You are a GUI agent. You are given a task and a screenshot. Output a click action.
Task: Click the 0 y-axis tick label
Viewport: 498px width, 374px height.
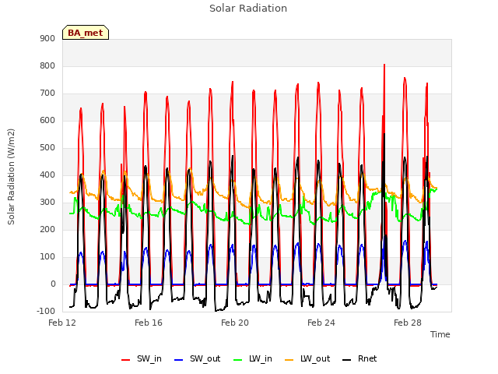point(53,284)
